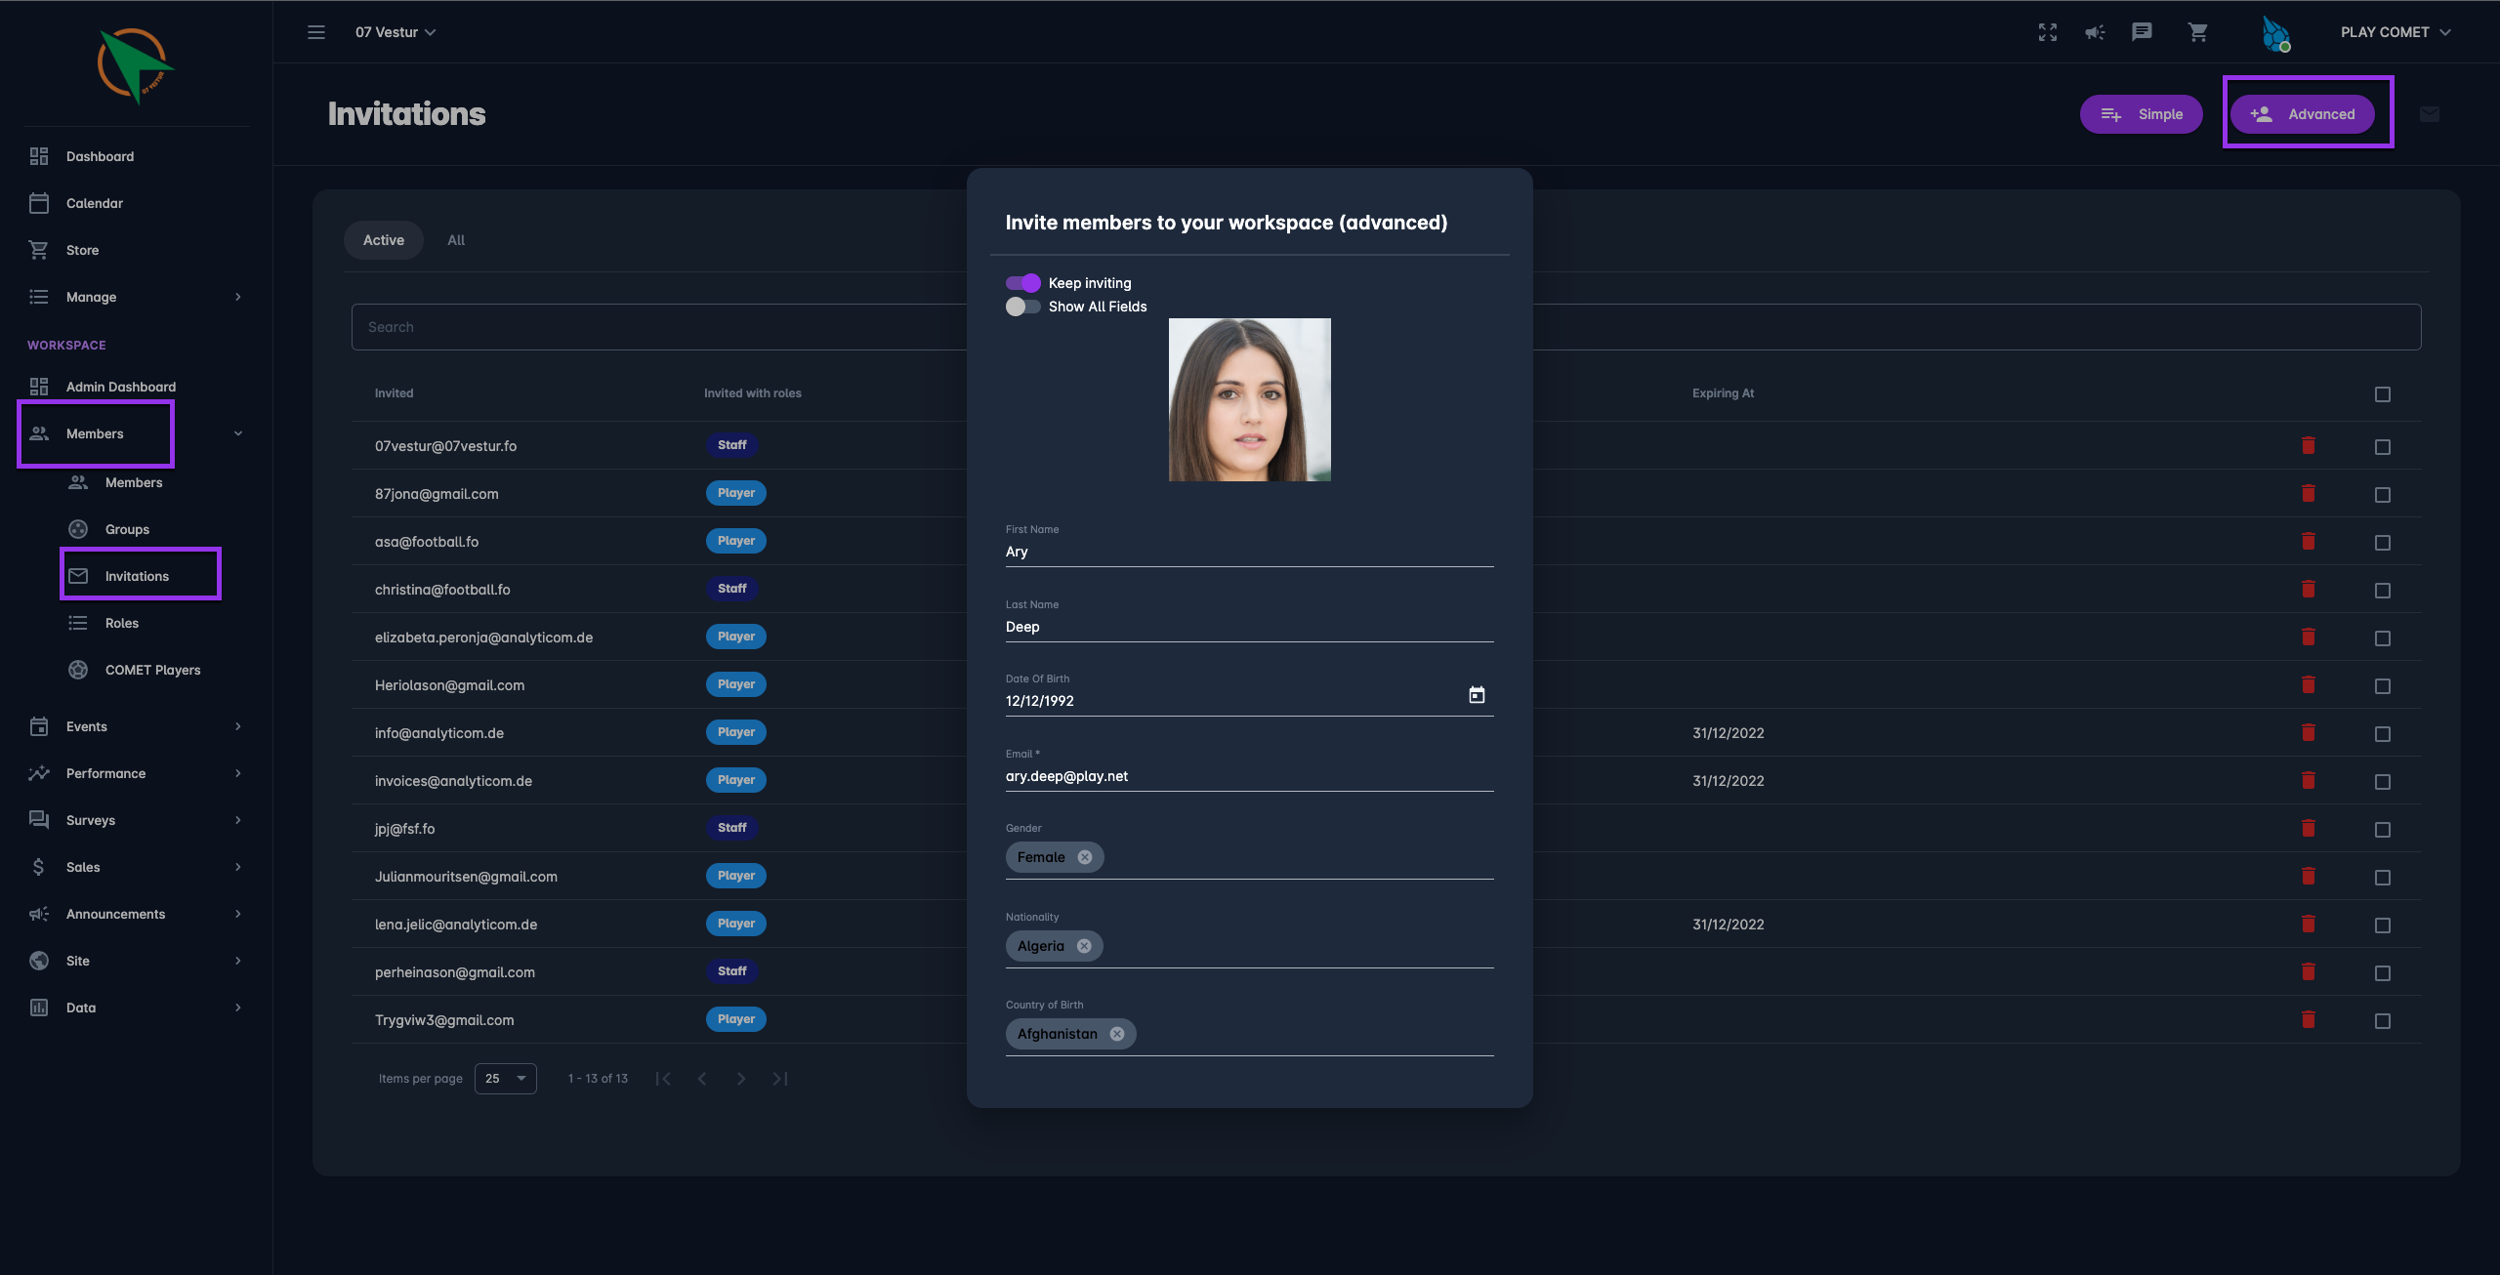This screenshot has width=2500, height=1275.
Task: Open the shopping cart icon in header
Action: (x=2197, y=32)
